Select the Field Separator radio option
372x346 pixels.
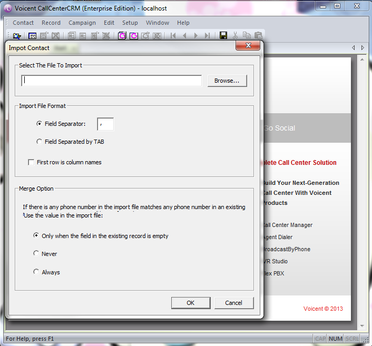(40, 124)
